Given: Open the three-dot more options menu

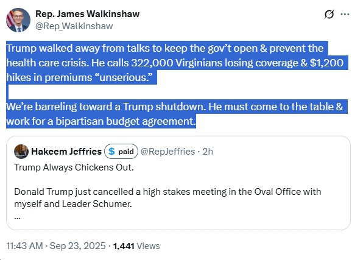Looking at the screenshot, I should (345, 14).
